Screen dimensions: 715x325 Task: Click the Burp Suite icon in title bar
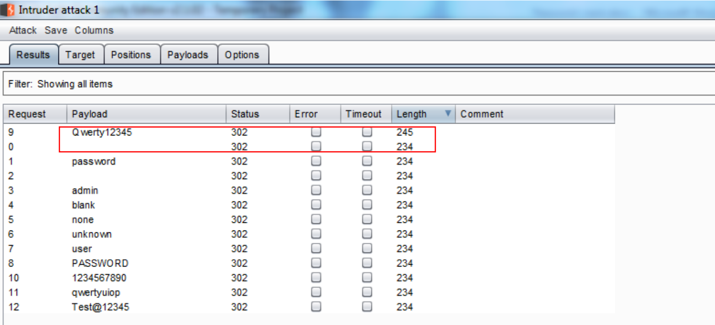pyautogui.click(x=8, y=9)
